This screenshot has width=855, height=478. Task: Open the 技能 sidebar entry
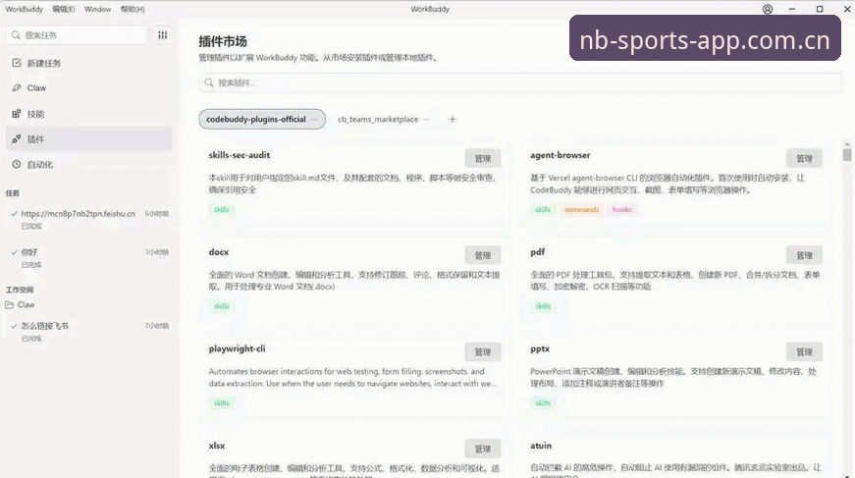click(89, 114)
